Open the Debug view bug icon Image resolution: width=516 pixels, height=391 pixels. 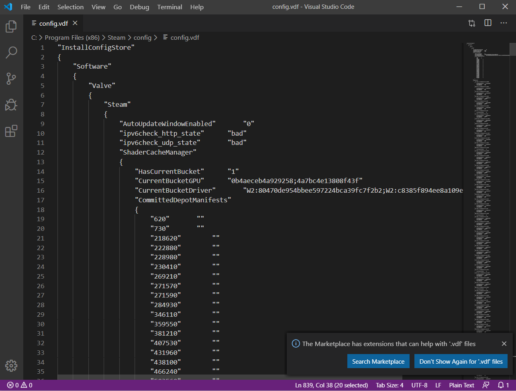tap(11, 105)
